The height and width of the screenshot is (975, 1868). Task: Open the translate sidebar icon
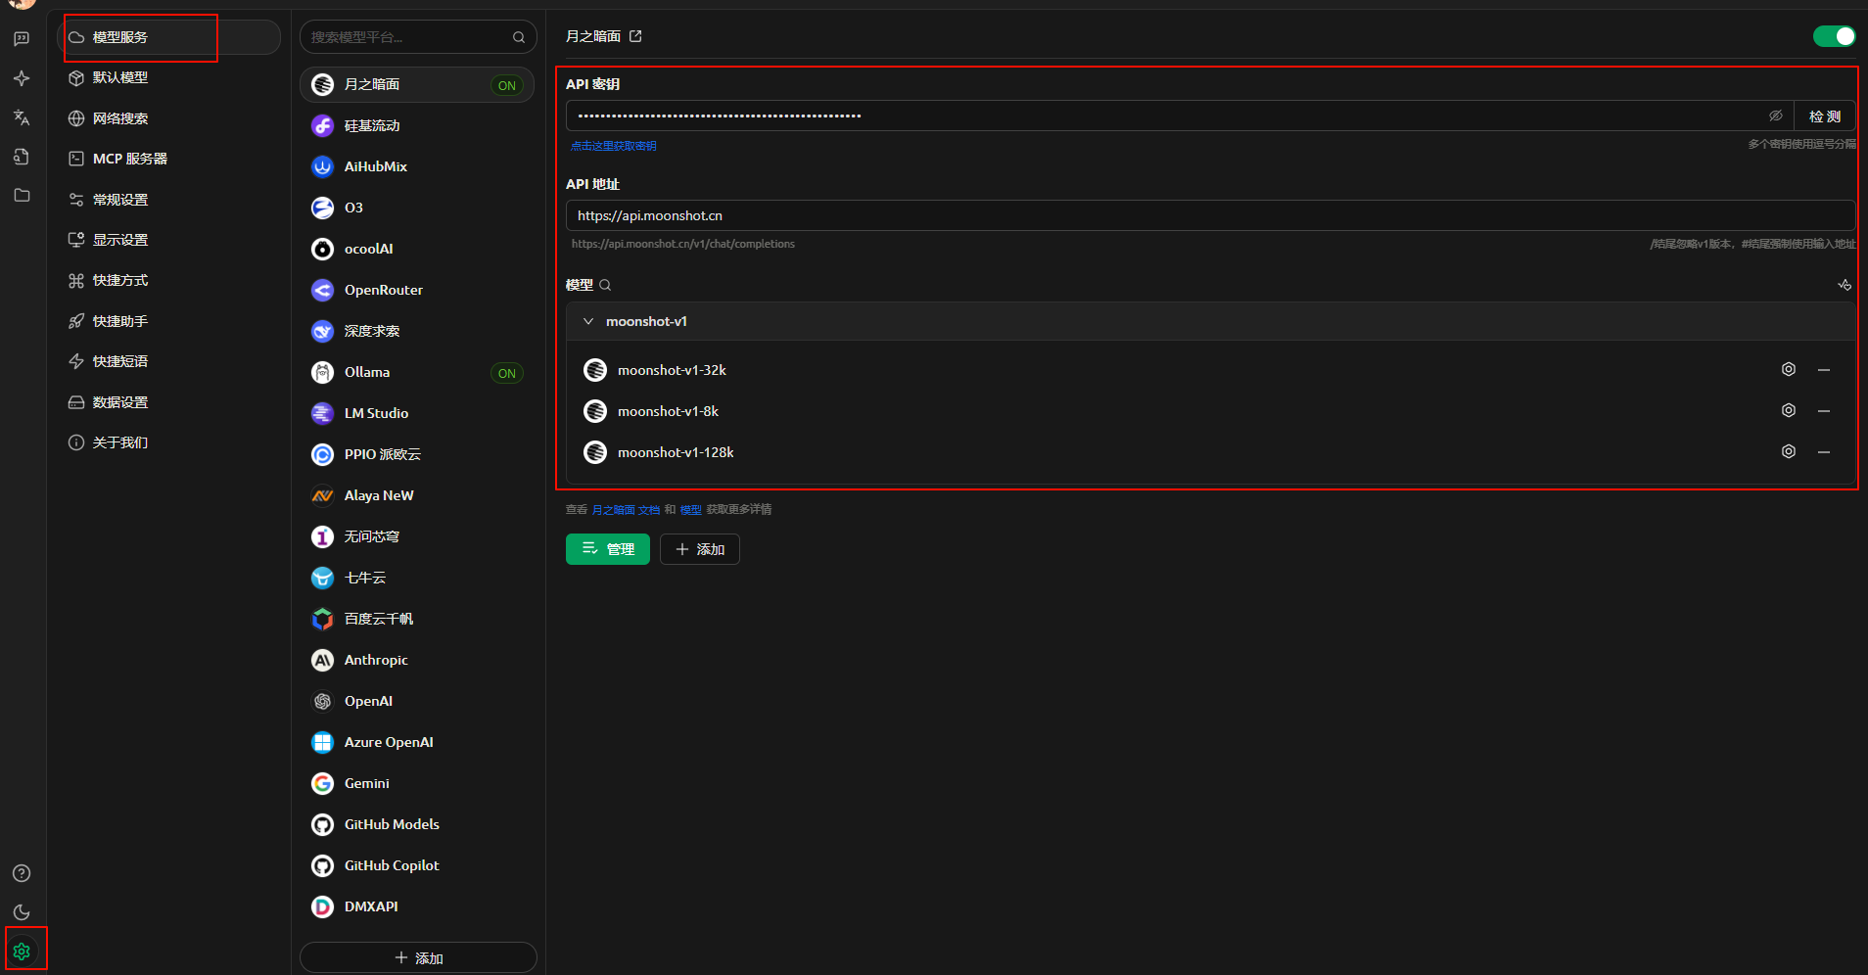pyautogui.click(x=22, y=117)
